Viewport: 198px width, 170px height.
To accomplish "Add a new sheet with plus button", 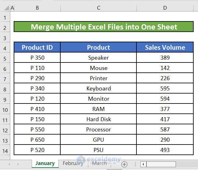I will [124, 164].
